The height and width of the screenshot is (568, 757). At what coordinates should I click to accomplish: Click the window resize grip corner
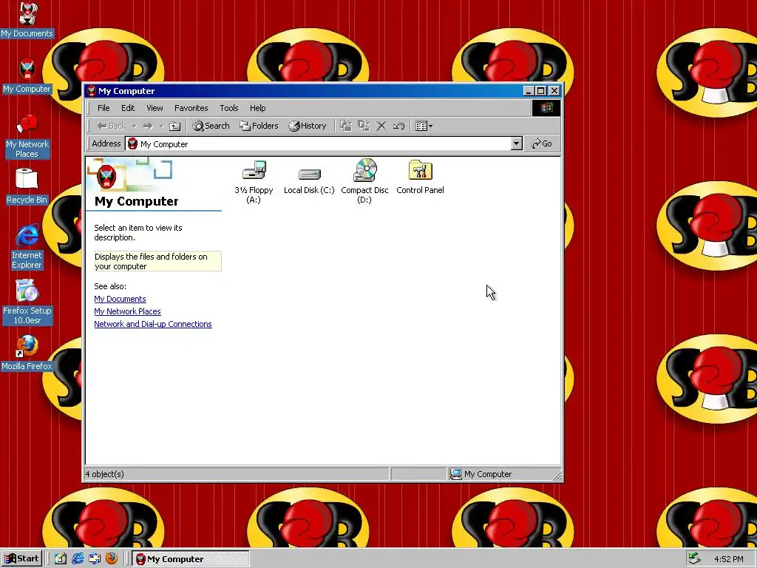click(557, 476)
